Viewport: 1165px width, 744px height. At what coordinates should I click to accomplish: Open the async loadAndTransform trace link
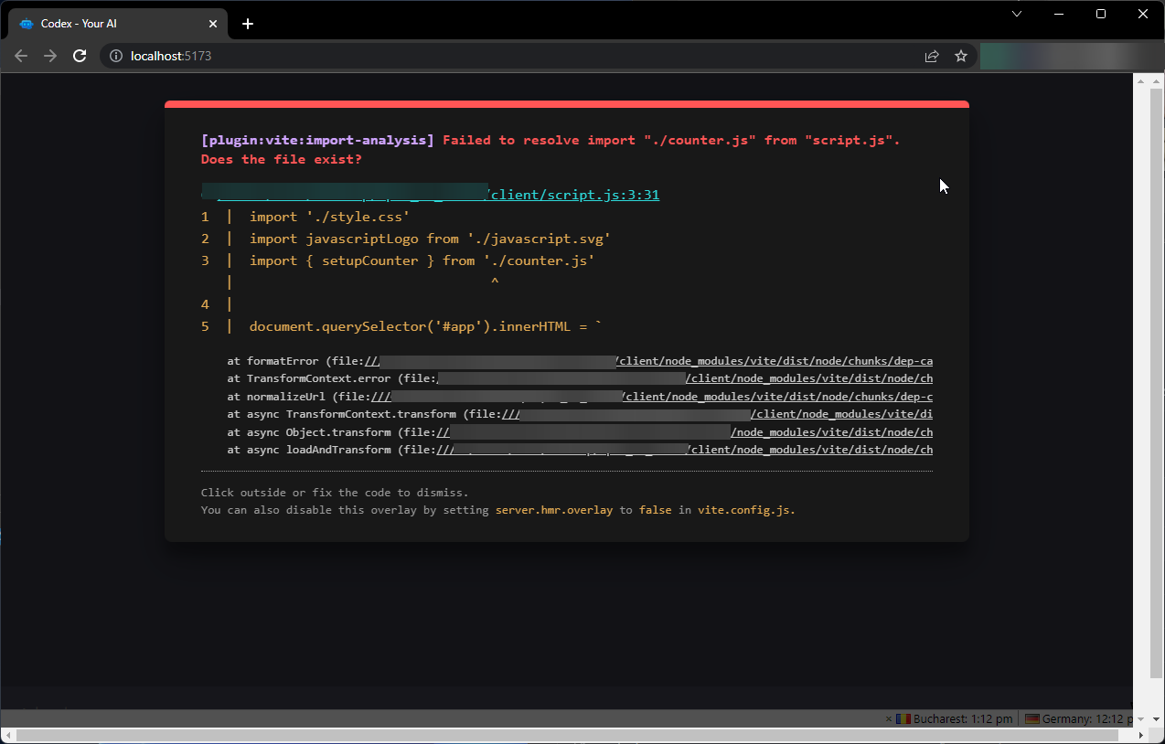(x=811, y=450)
